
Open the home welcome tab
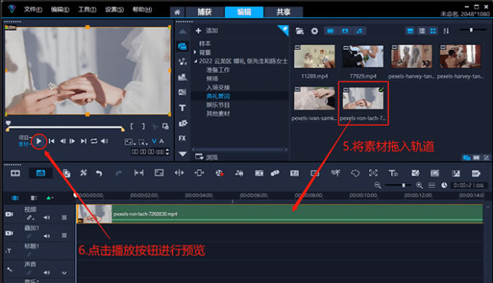(177, 12)
